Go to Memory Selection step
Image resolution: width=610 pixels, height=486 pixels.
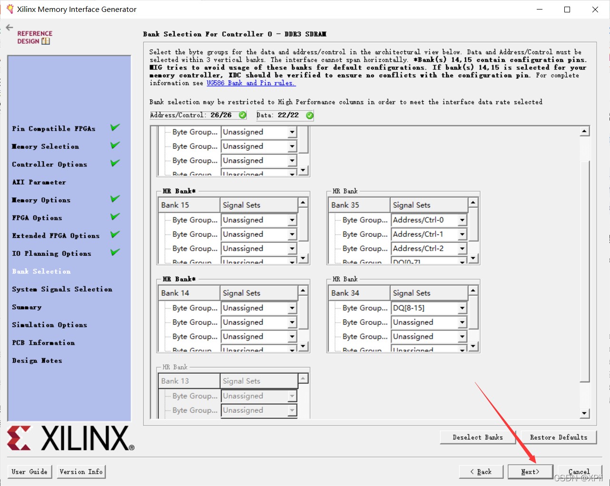pyautogui.click(x=46, y=146)
